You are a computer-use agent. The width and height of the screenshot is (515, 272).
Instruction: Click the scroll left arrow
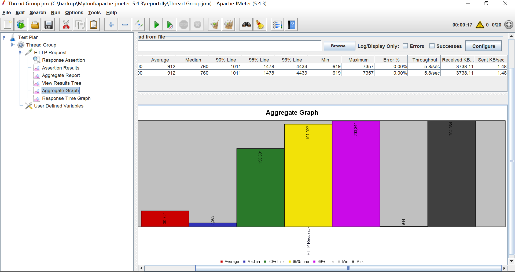click(x=141, y=268)
